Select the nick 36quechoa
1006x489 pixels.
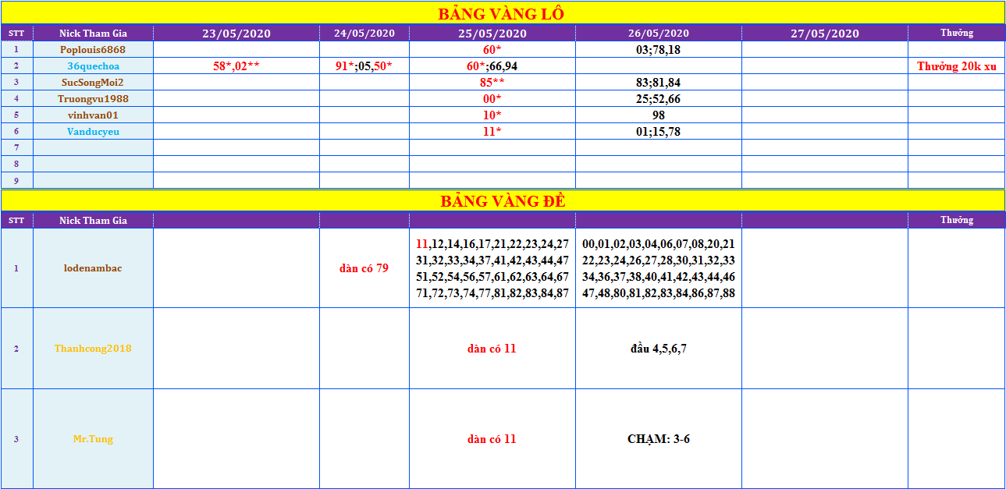pyautogui.click(x=93, y=66)
